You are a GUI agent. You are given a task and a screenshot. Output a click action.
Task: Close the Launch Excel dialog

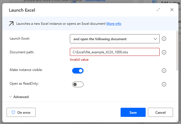[172, 10]
